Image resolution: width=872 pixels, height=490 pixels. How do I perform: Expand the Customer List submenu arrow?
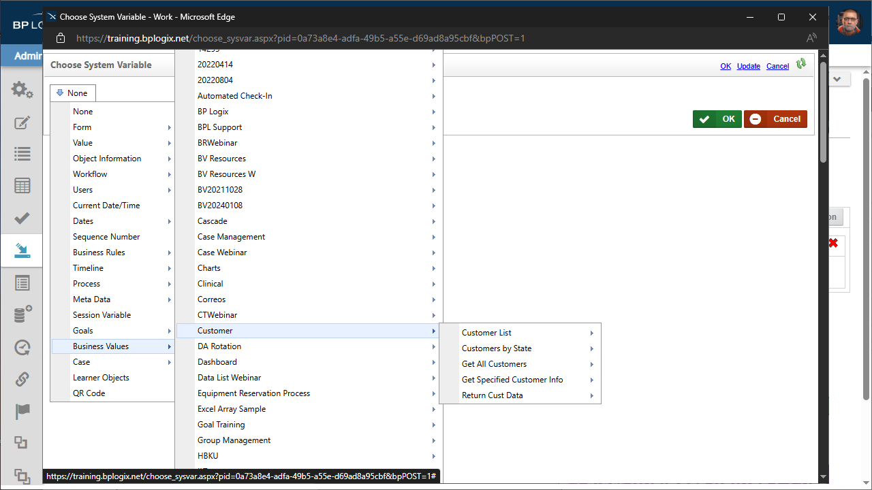[x=592, y=333]
